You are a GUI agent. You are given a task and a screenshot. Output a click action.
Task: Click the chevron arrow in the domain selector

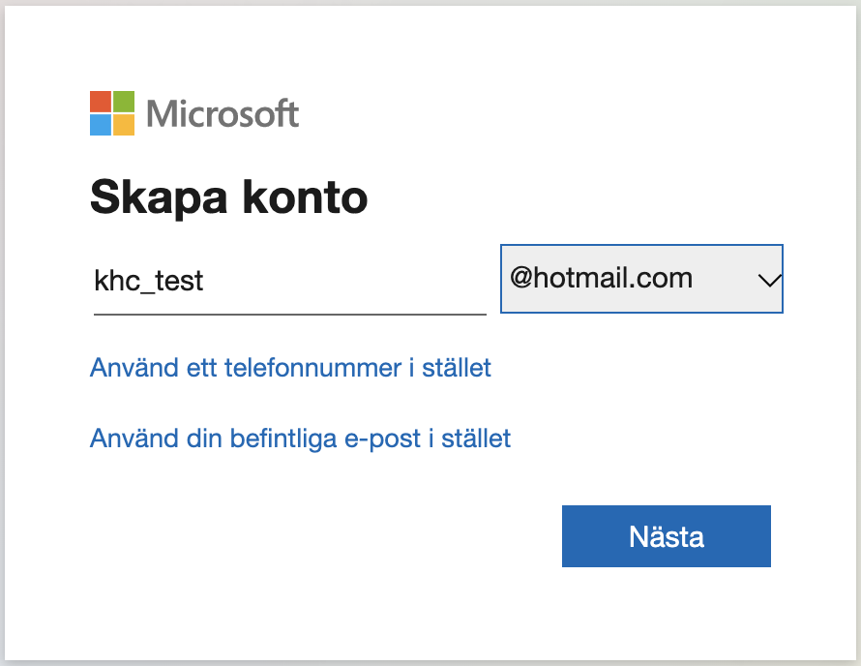click(x=769, y=281)
